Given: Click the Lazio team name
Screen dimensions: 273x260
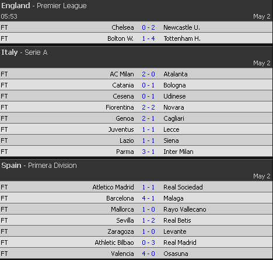Looking at the screenshot, I should point(127,140).
